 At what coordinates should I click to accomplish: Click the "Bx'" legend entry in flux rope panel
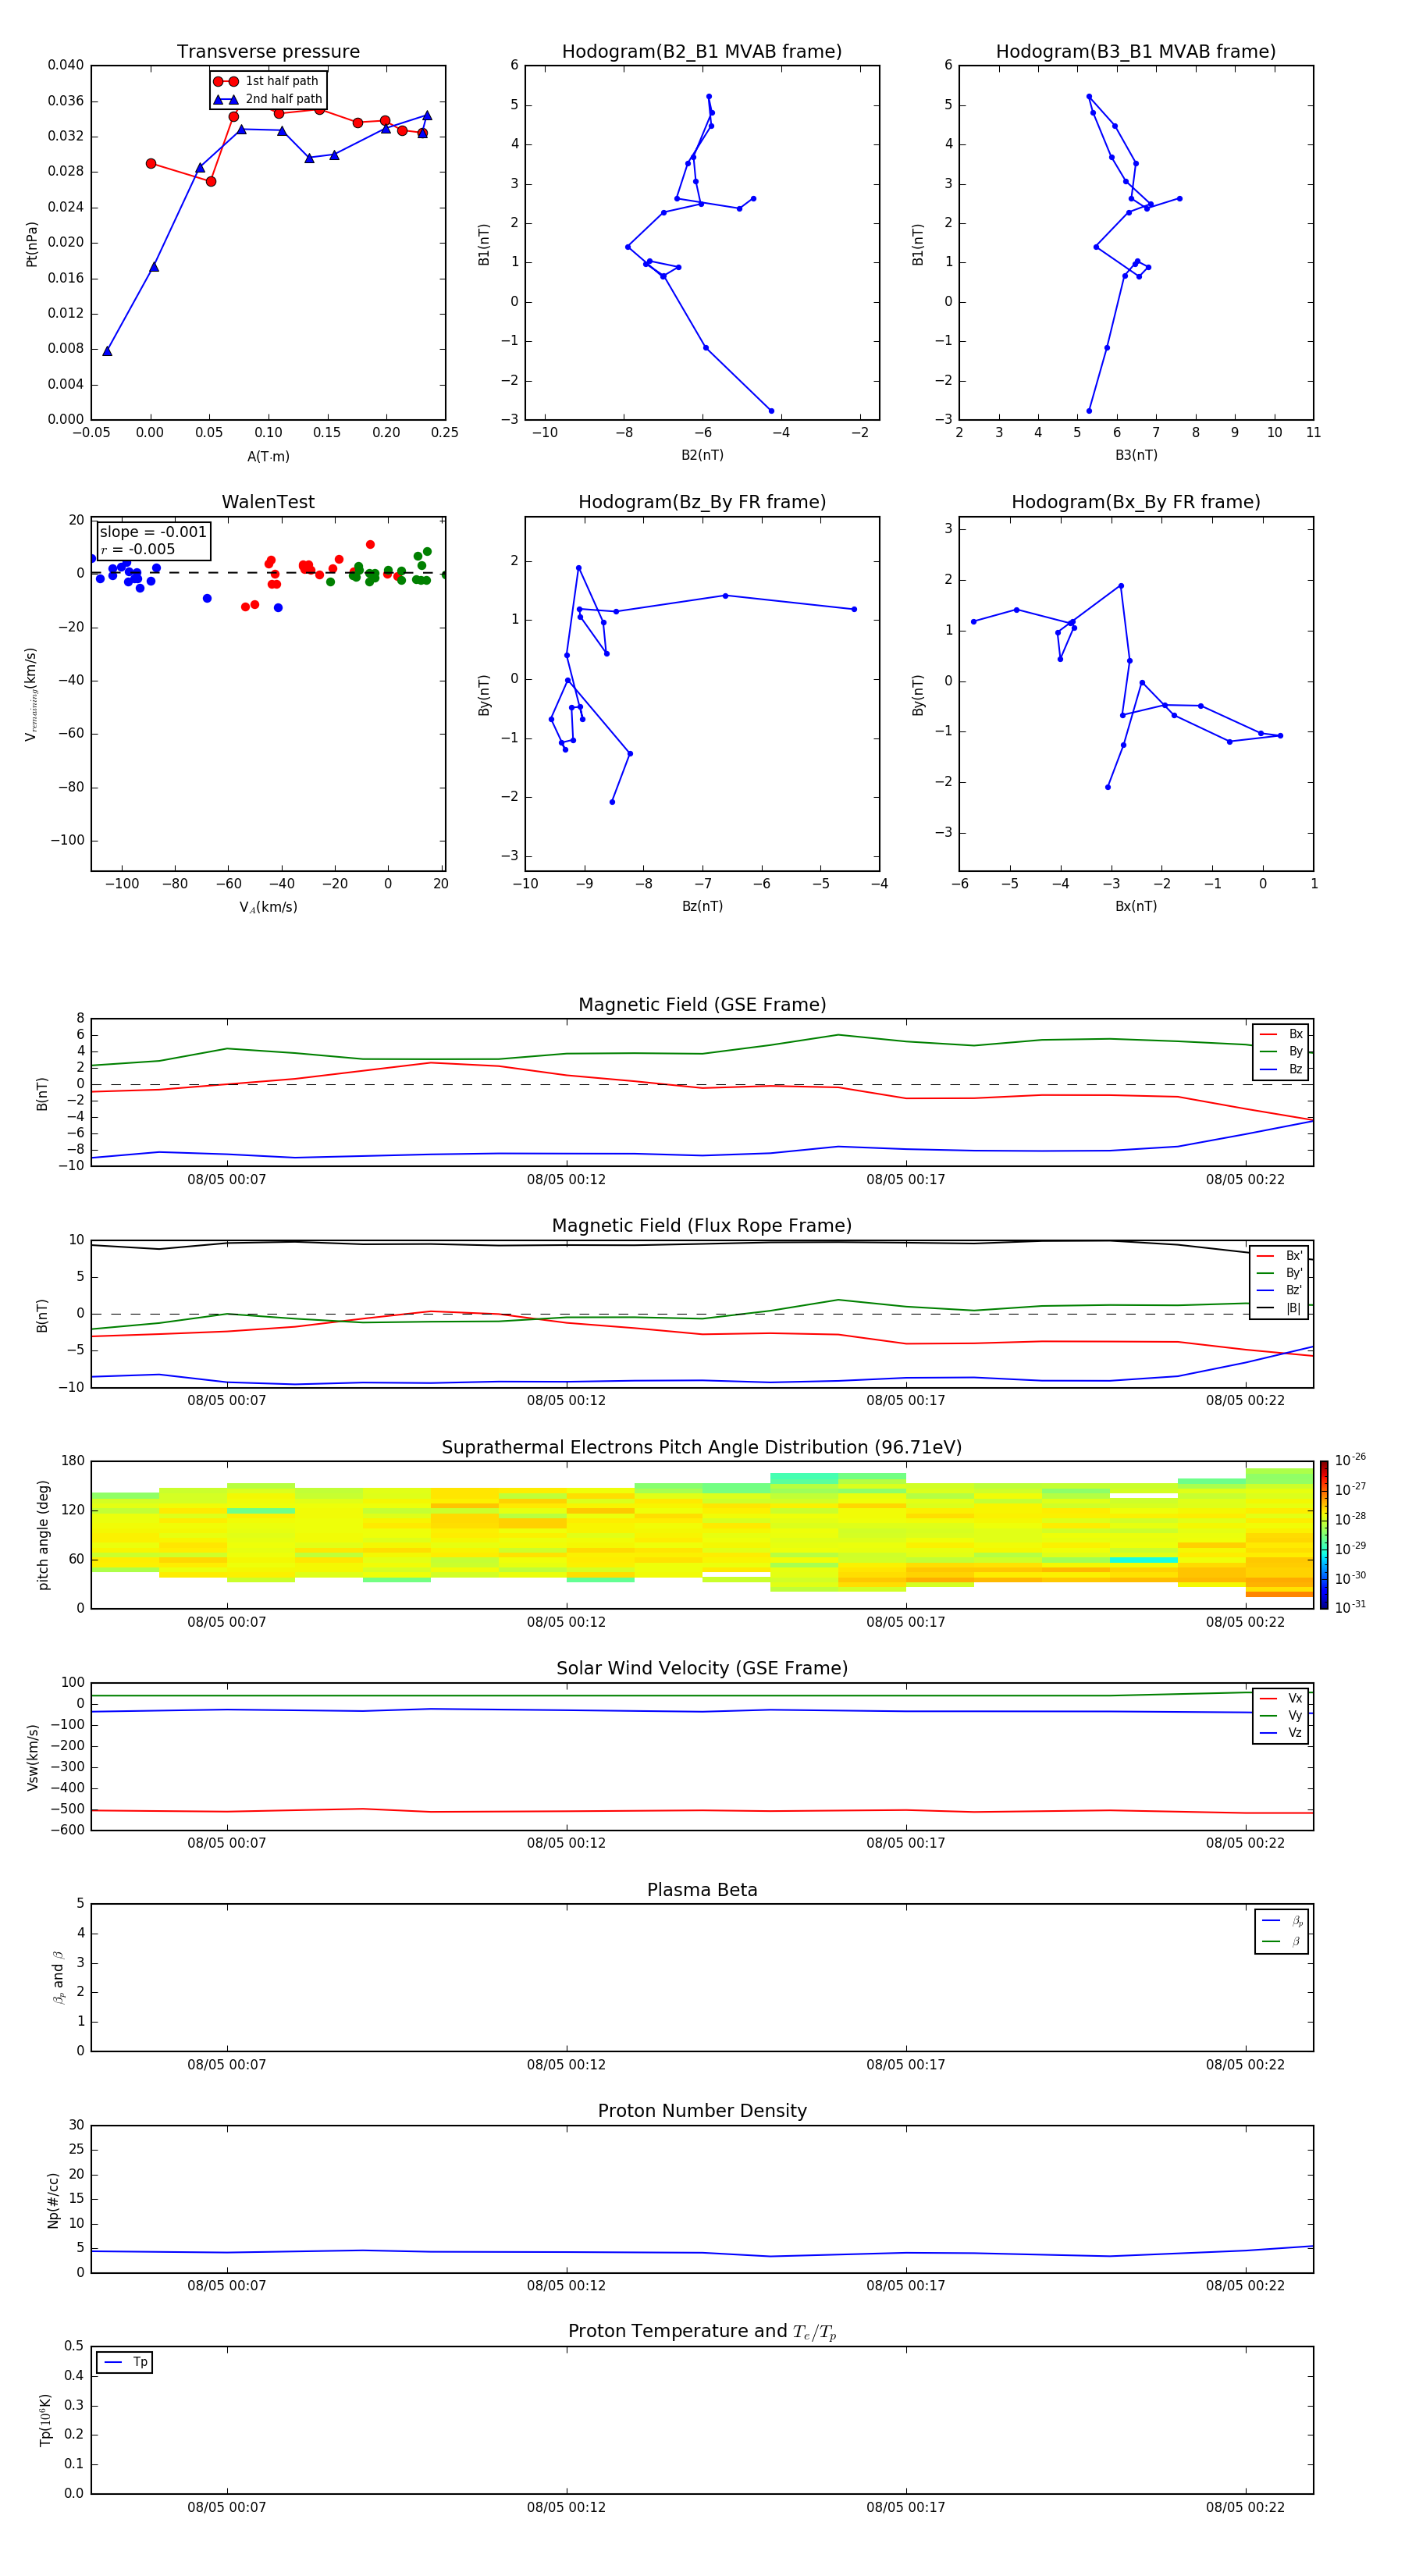coord(1280,1256)
